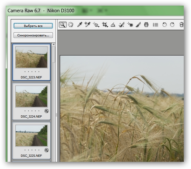Activate the Red Eye Removal tool

click(x=130, y=25)
